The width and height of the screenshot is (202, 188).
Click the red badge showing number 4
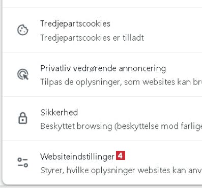pos(121,155)
